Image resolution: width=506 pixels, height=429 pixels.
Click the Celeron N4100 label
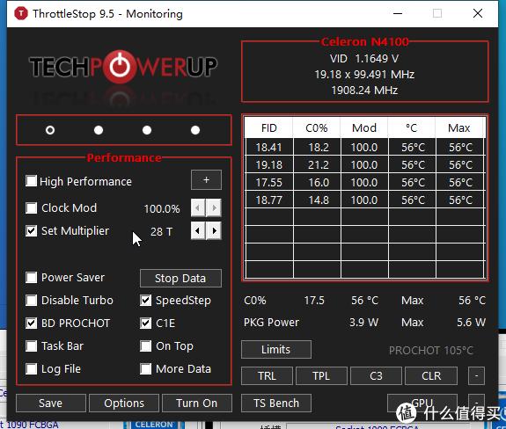click(x=364, y=41)
